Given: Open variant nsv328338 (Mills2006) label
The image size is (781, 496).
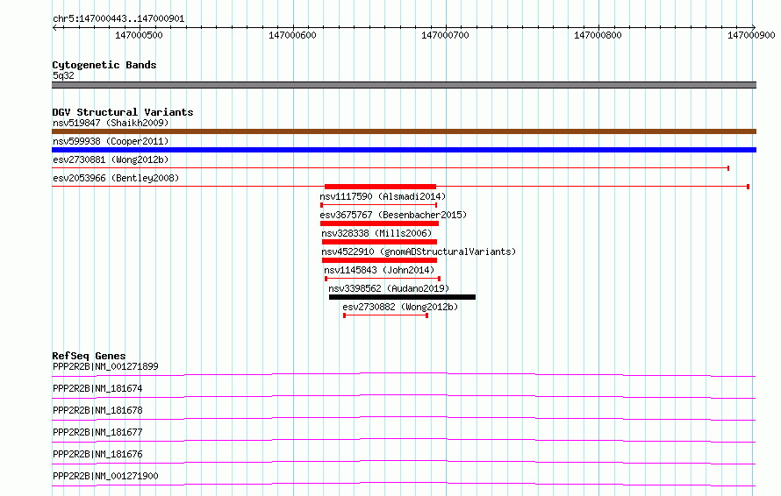Looking at the screenshot, I should pos(376,233).
